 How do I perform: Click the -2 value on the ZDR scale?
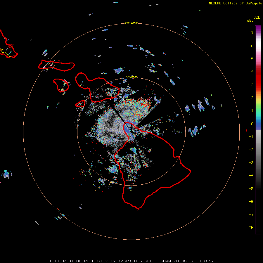[x=251, y=150]
